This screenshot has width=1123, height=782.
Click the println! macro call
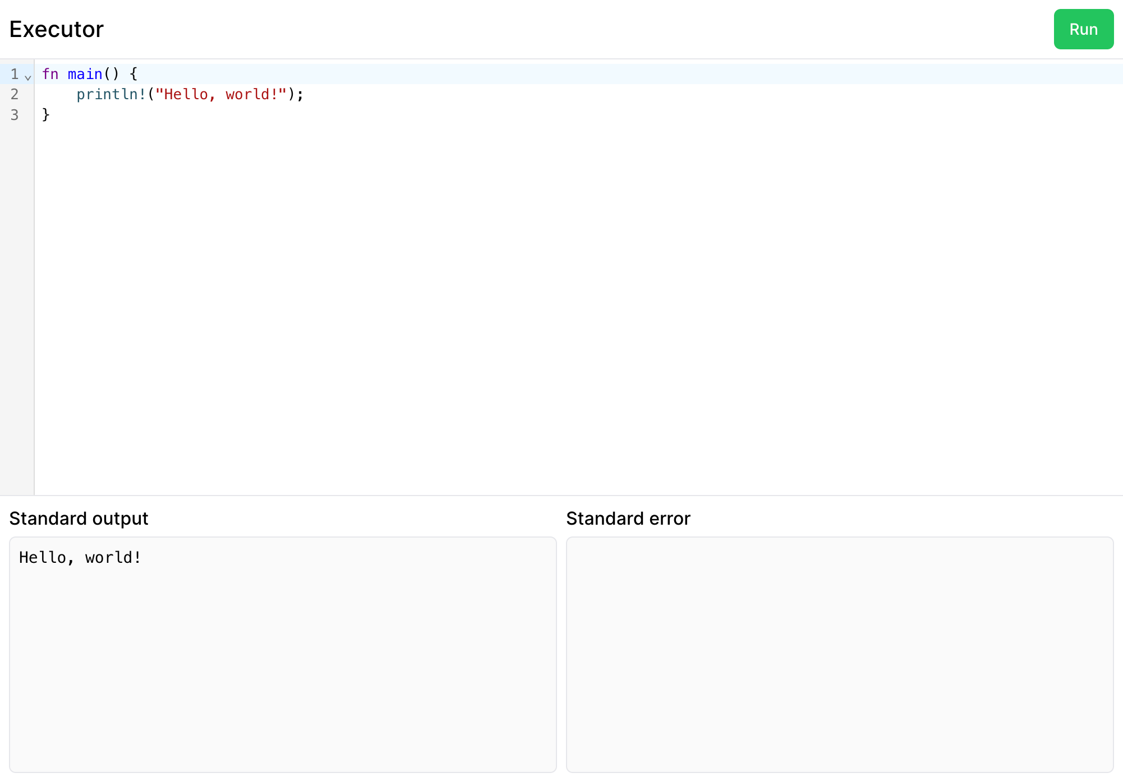112,94
